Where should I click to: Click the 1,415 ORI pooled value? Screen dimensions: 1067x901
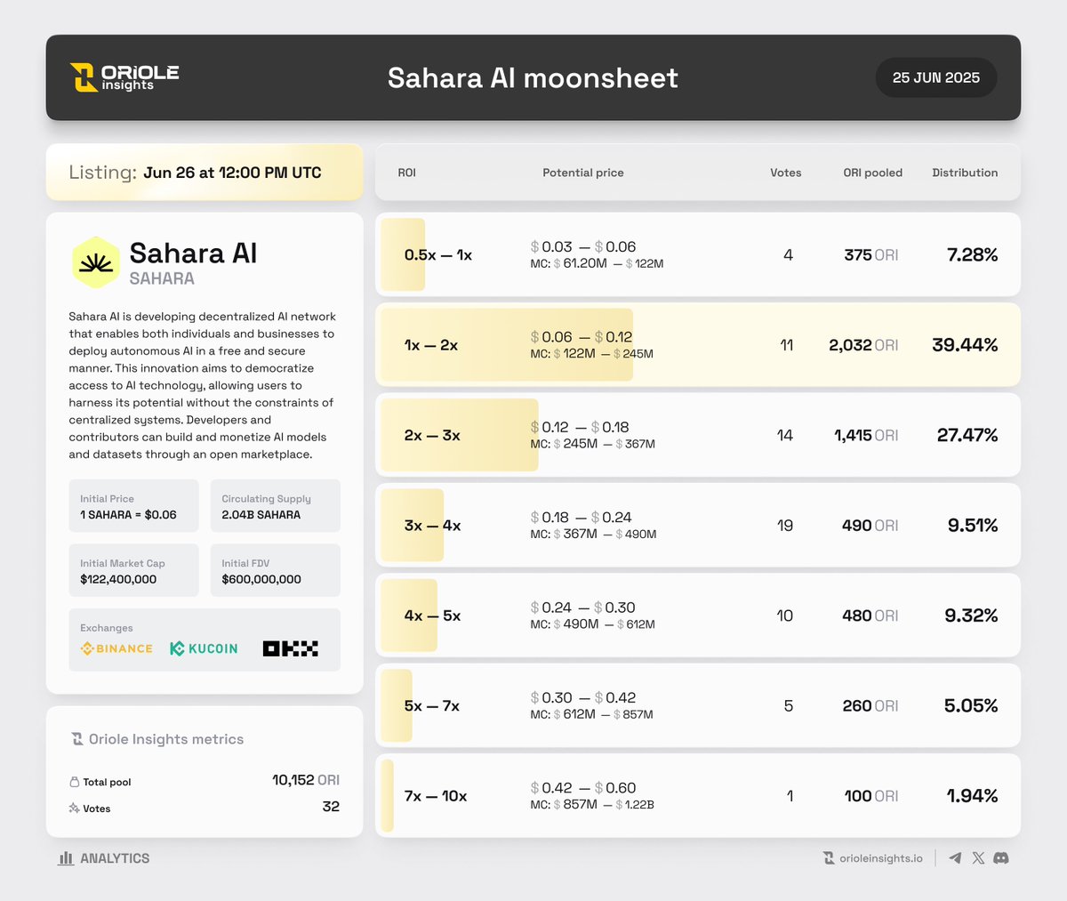pyautogui.click(x=866, y=435)
